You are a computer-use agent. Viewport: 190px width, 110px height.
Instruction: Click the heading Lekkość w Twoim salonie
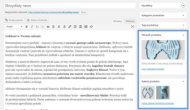click(23, 36)
